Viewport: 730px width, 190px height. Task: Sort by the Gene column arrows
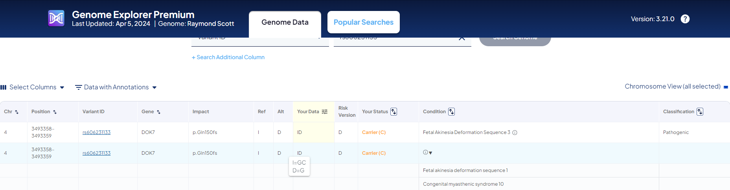pyautogui.click(x=158, y=112)
